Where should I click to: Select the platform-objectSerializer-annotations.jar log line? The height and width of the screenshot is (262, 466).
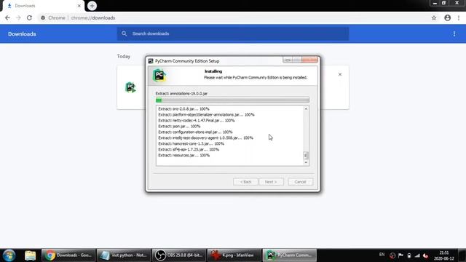coord(206,114)
